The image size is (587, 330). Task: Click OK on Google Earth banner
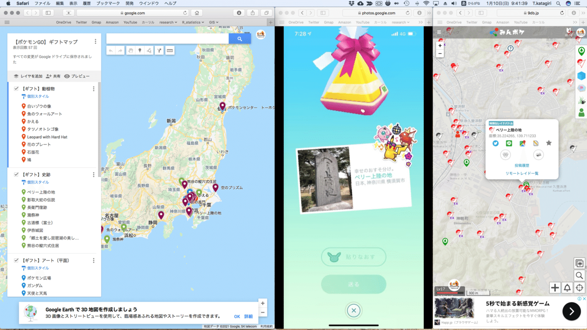coord(237,316)
